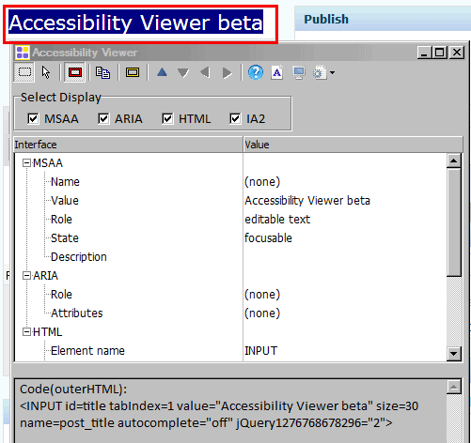
Task: Uncheck the HTML checkbox
Action: [167, 119]
